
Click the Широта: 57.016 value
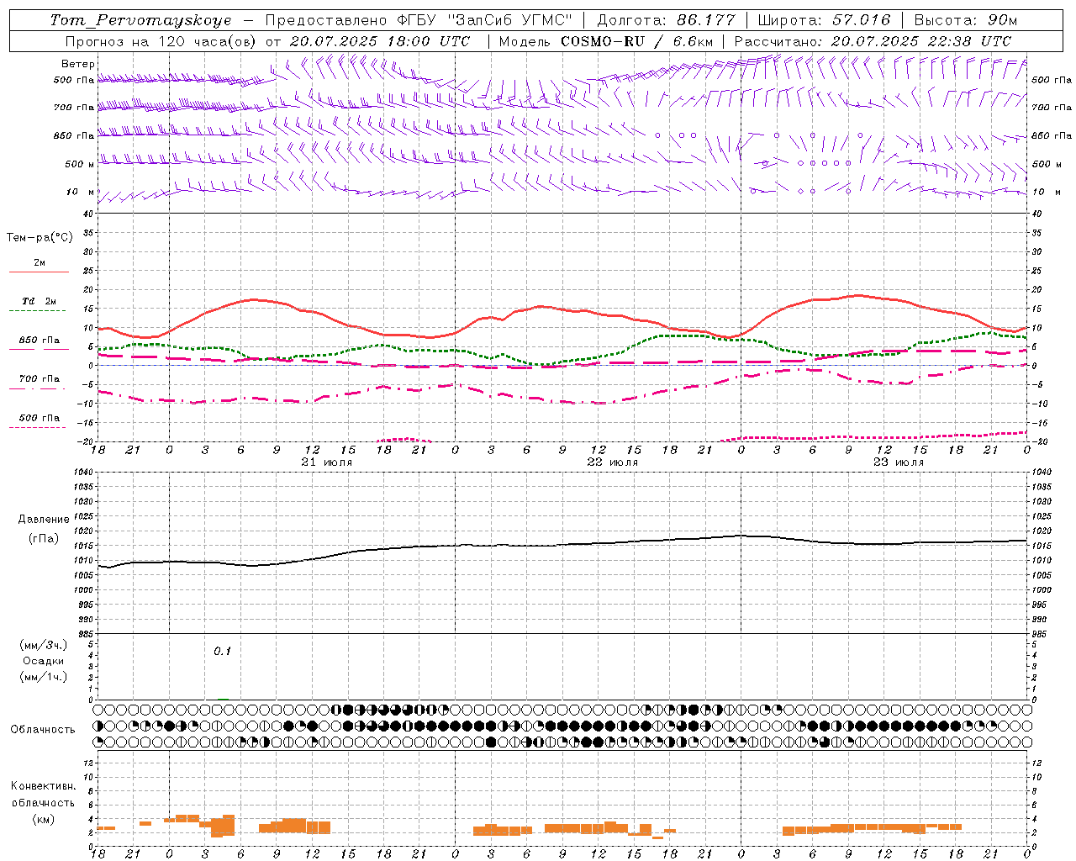824,20
